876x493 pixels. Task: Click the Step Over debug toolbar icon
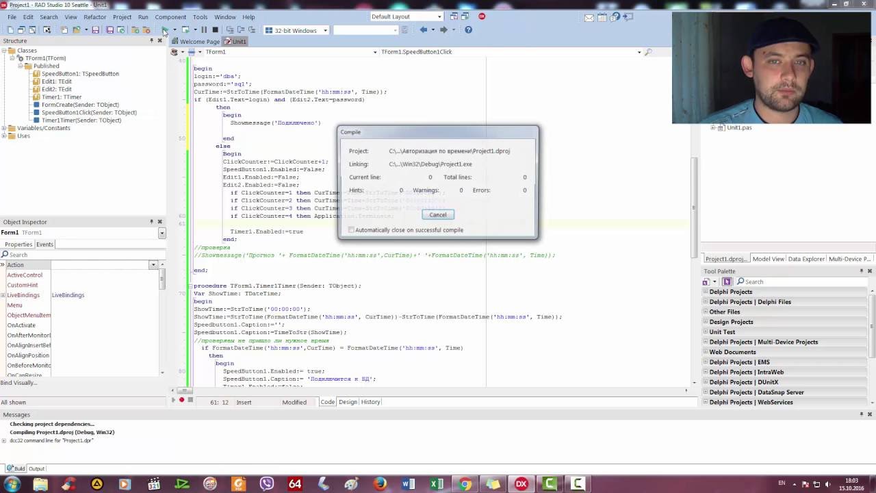pos(241,29)
